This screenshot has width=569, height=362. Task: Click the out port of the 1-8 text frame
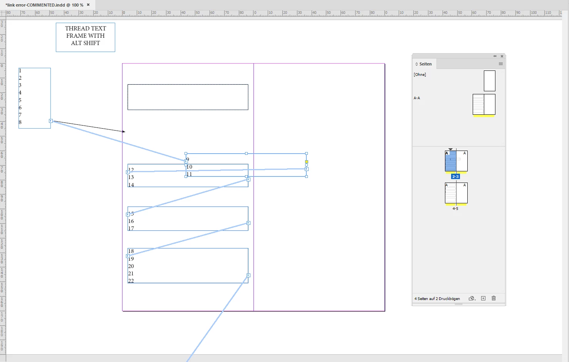pyautogui.click(x=50, y=121)
